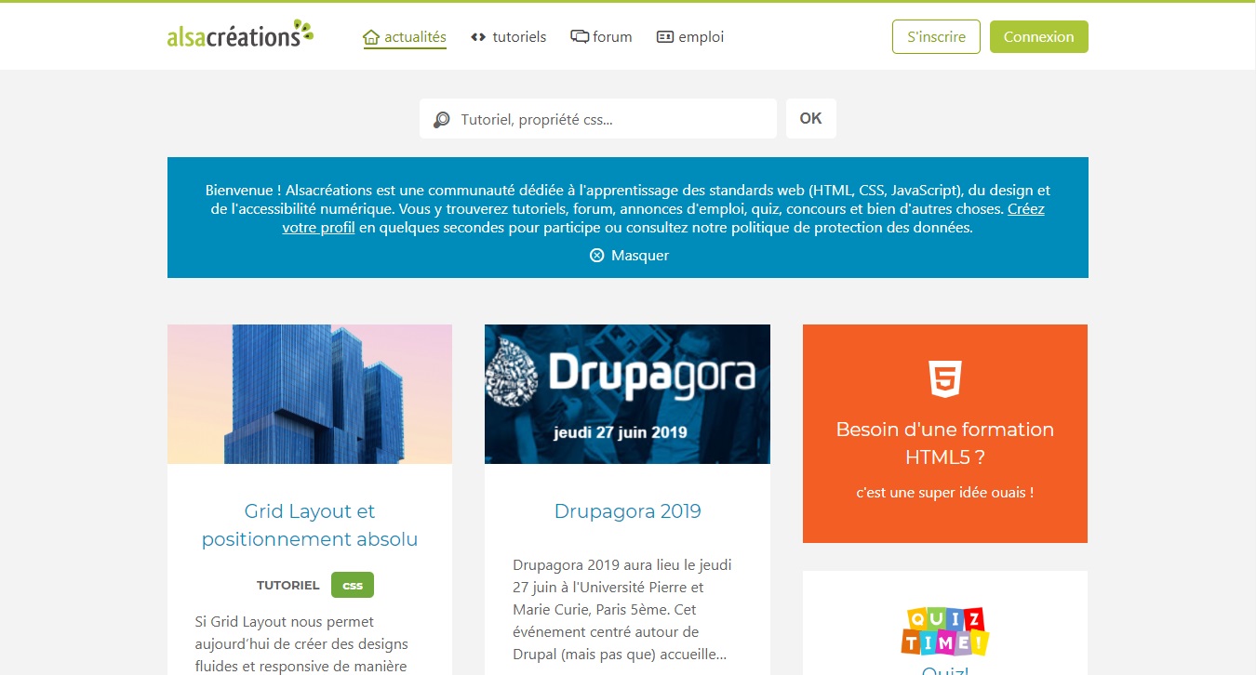Click the Quiz Time colorful logo
This screenshot has width=1256, height=675.
pyautogui.click(x=945, y=631)
